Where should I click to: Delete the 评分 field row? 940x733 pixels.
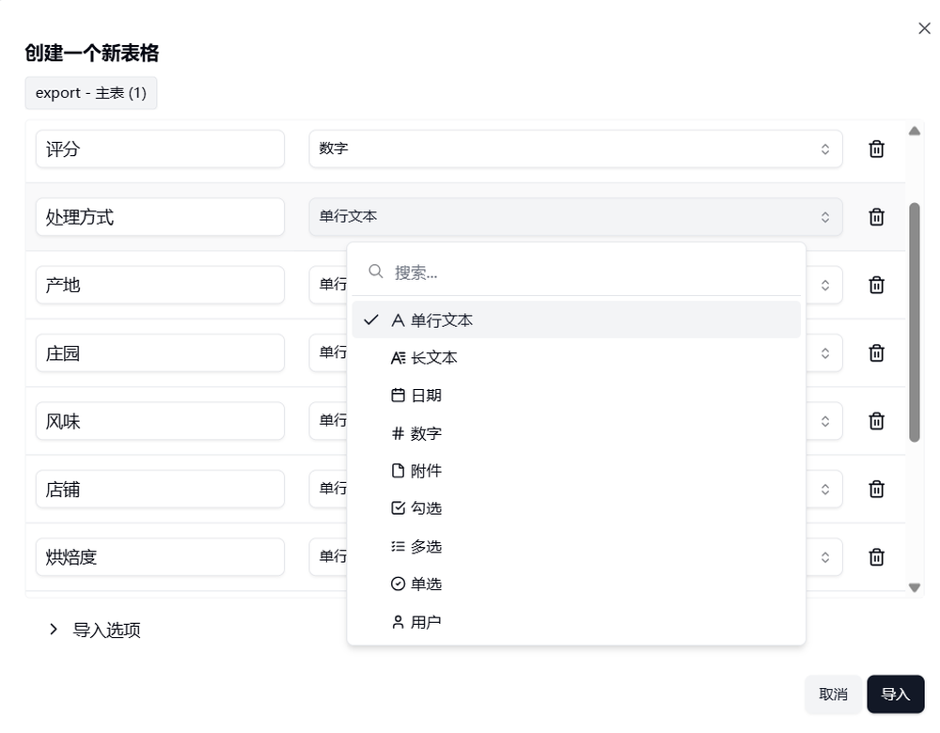(x=876, y=148)
